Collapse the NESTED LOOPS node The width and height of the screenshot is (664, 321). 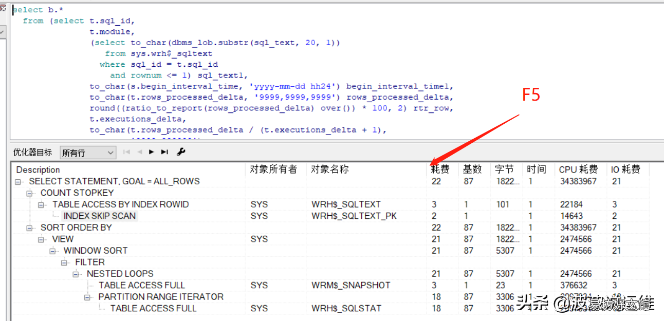[x=77, y=274]
